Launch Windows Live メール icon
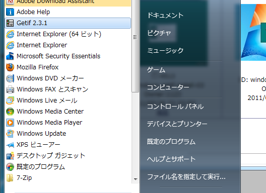The width and height of the screenshot is (266, 193). point(10,101)
